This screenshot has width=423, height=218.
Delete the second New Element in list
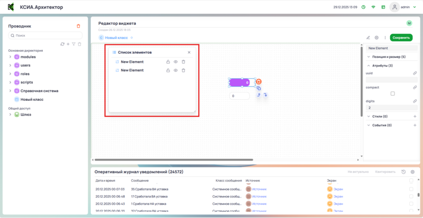point(183,70)
